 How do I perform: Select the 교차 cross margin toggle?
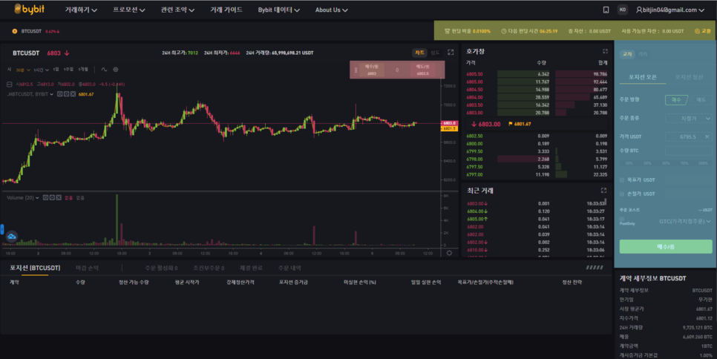tap(627, 54)
